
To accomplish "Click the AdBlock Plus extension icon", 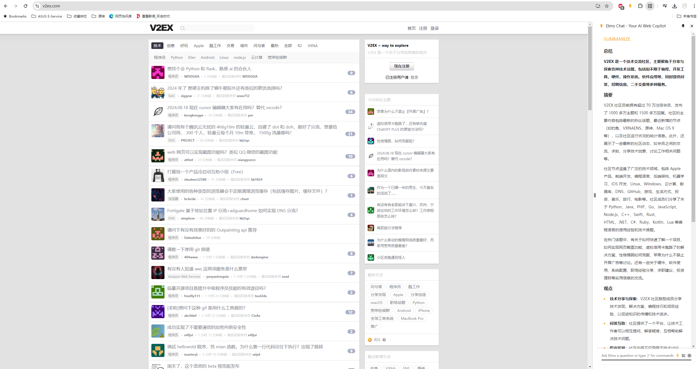I will tap(621, 6).
